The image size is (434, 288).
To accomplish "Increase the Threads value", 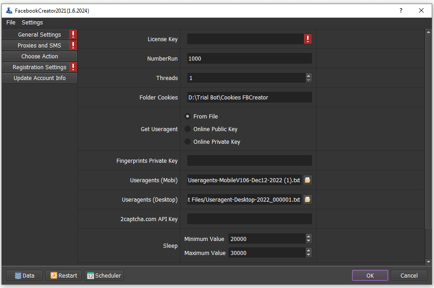I will 309,76.
